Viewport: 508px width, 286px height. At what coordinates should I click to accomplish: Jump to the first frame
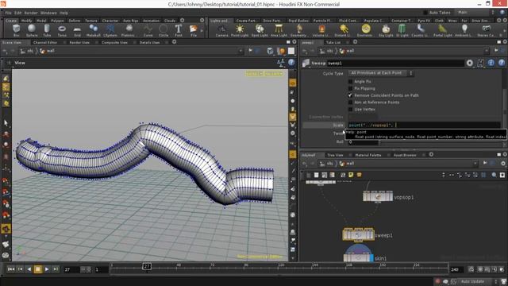coord(11,269)
